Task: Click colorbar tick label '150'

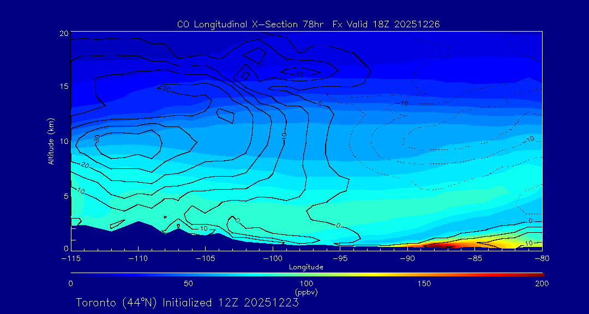Action: [x=424, y=283]
